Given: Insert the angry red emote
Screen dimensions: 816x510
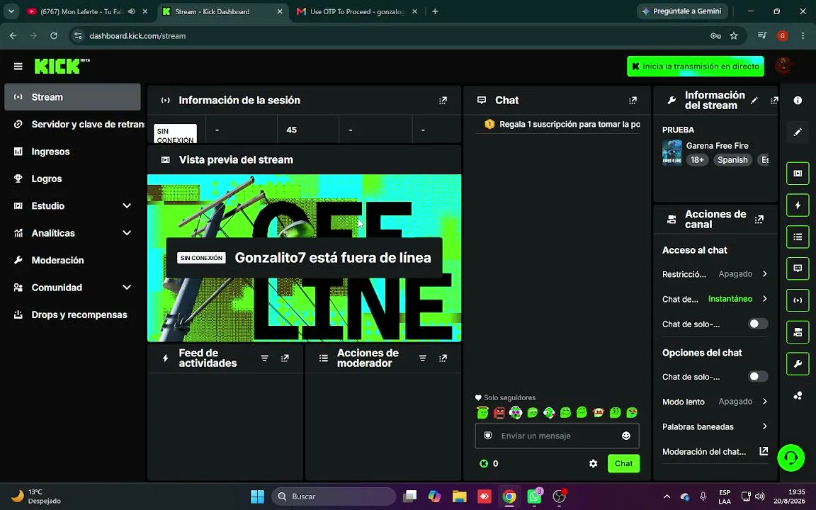Looking at the screenshot, I should 499,413.
